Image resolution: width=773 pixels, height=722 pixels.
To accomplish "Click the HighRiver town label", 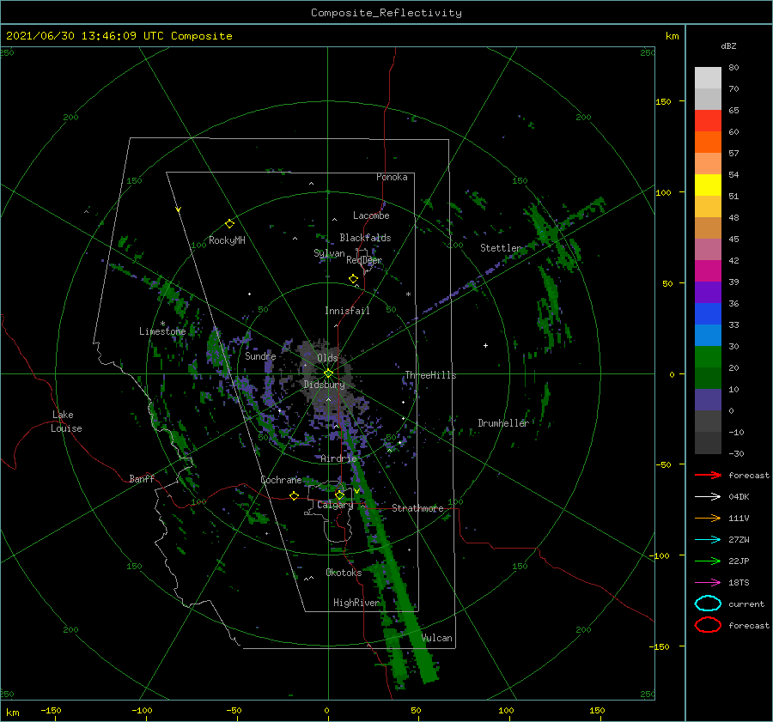I will point(356,603).
